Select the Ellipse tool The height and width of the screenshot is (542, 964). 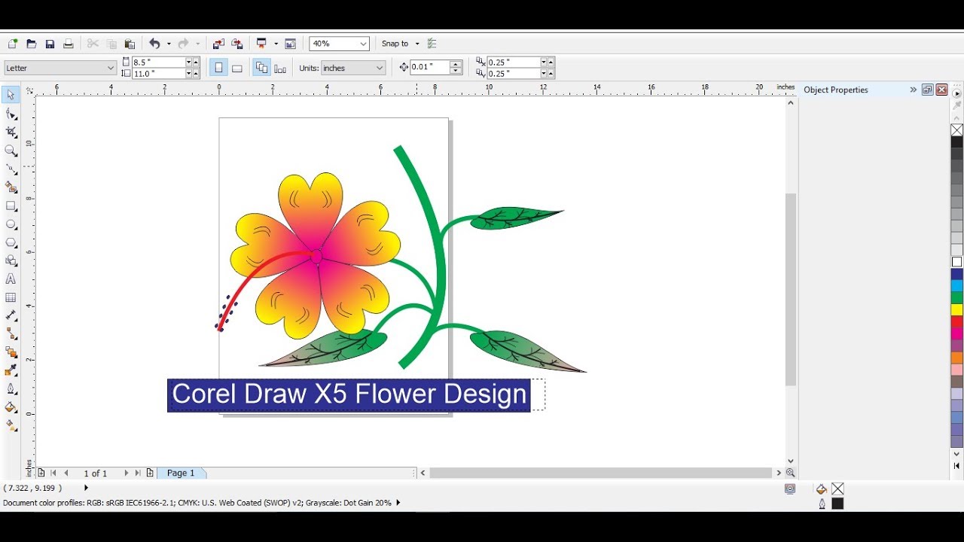pos(11,224)
